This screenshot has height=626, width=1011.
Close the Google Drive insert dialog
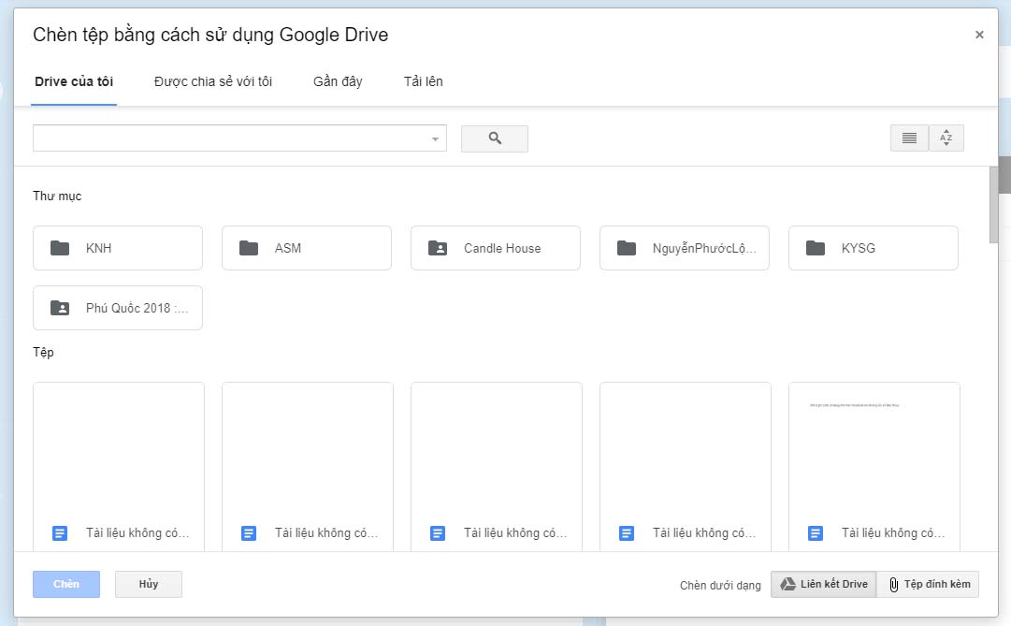(x=979, y=35)
